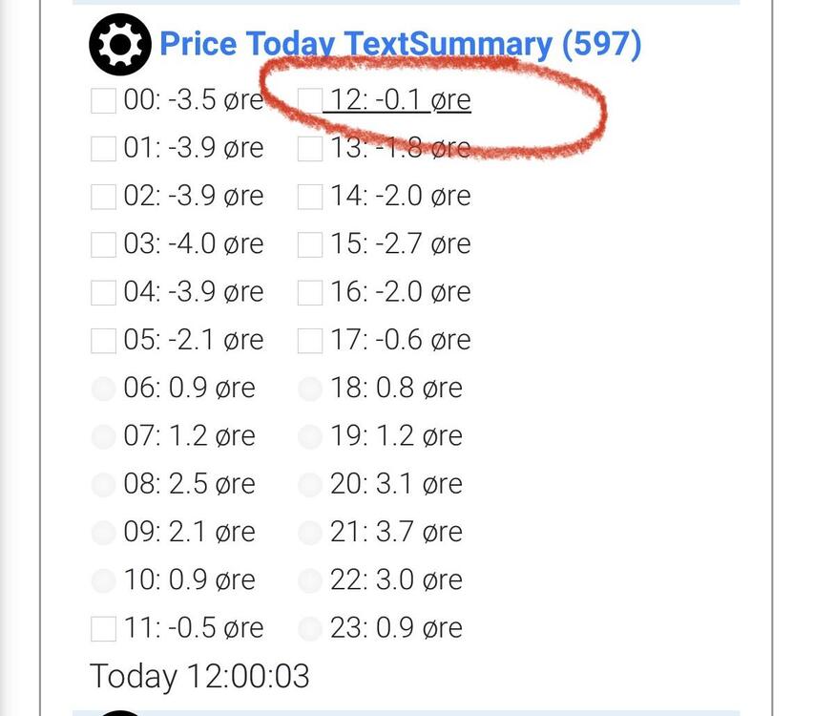Toggle the 17: -0.6 øre checkbox
The image size is (813, 716).
point(310,340)
